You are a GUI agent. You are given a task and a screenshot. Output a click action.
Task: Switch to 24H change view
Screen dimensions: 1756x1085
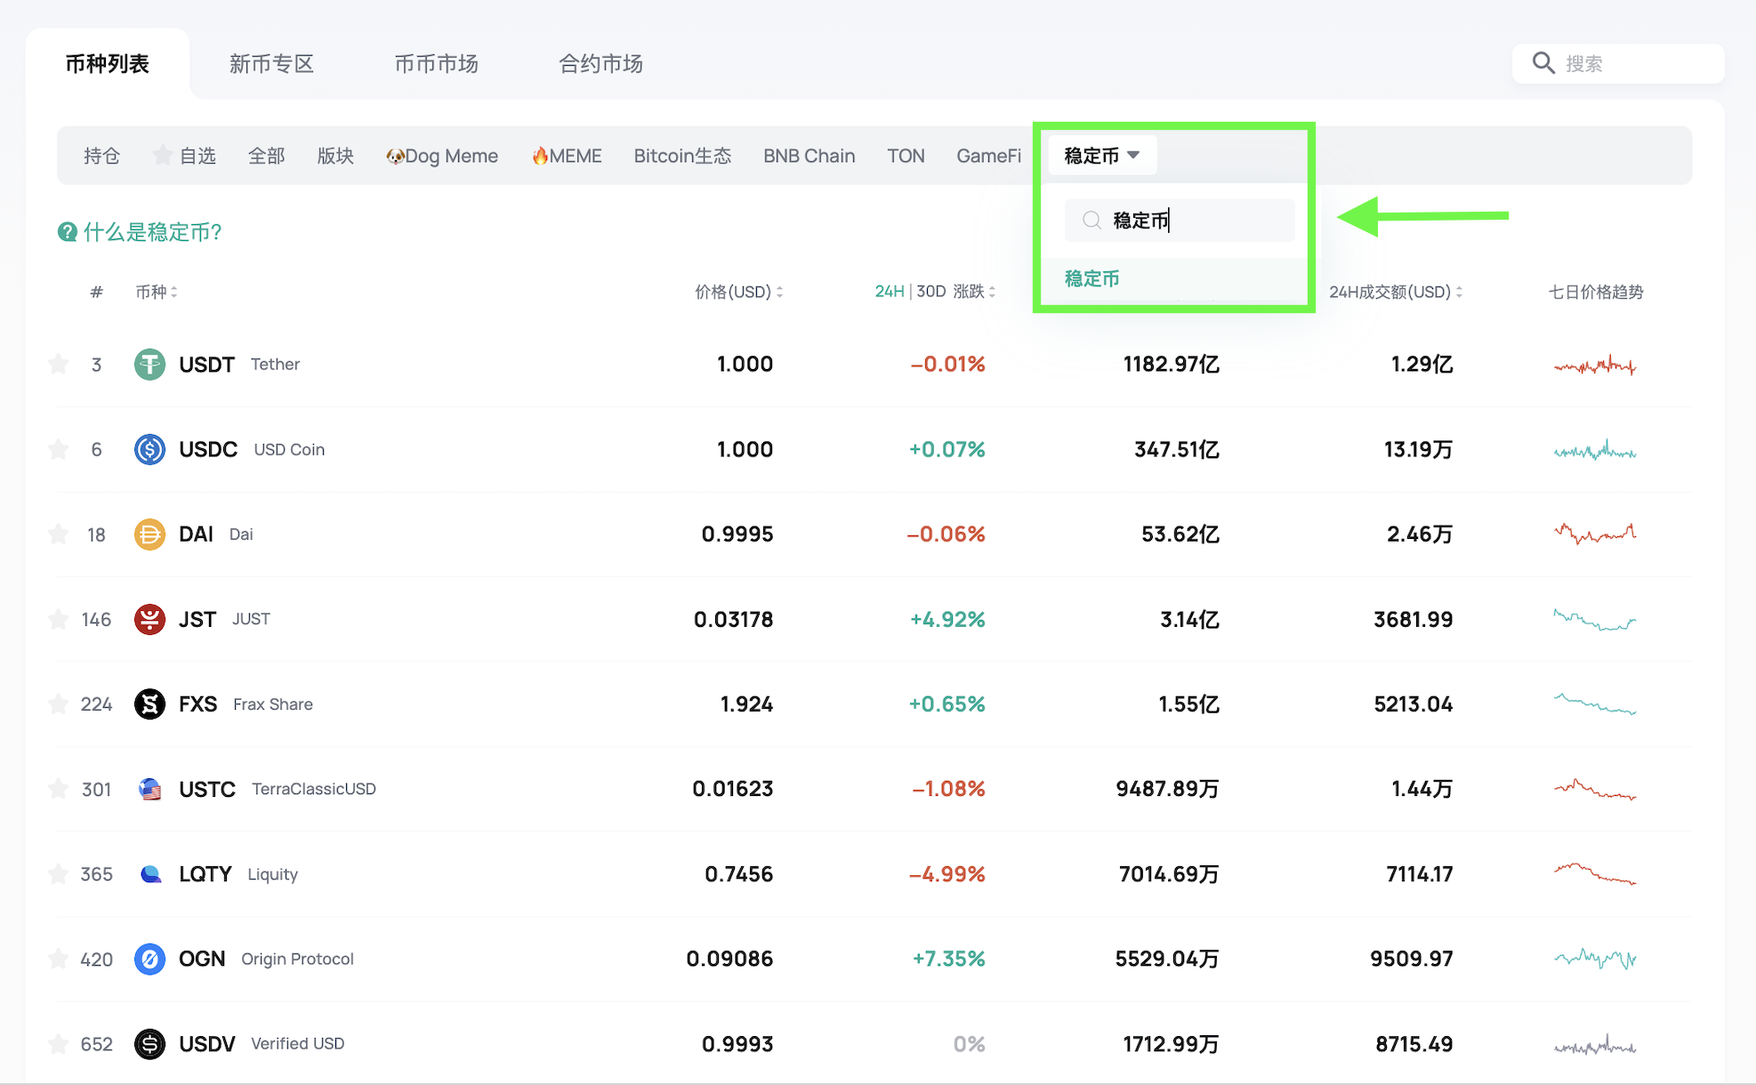point(890,292)
